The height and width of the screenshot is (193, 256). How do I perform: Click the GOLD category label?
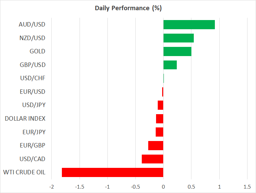(x=37, y=51)
